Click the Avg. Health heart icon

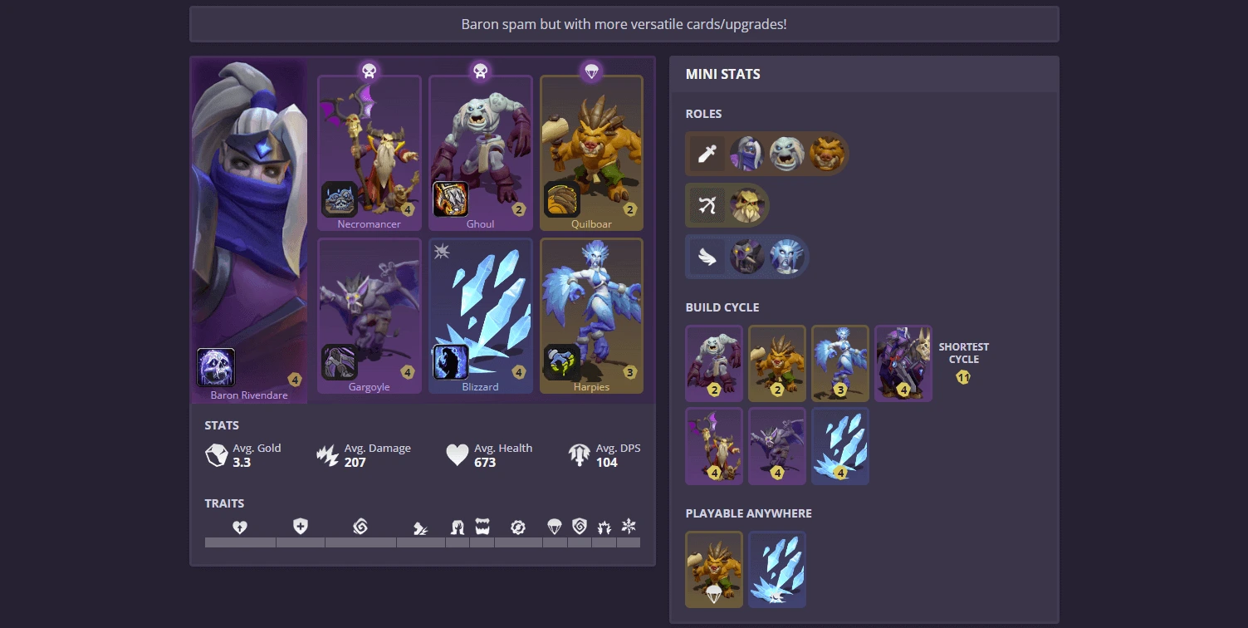(x=458, y=454)
